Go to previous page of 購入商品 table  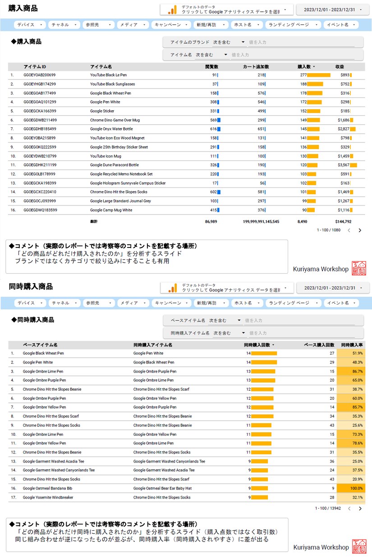coord(349,230)
